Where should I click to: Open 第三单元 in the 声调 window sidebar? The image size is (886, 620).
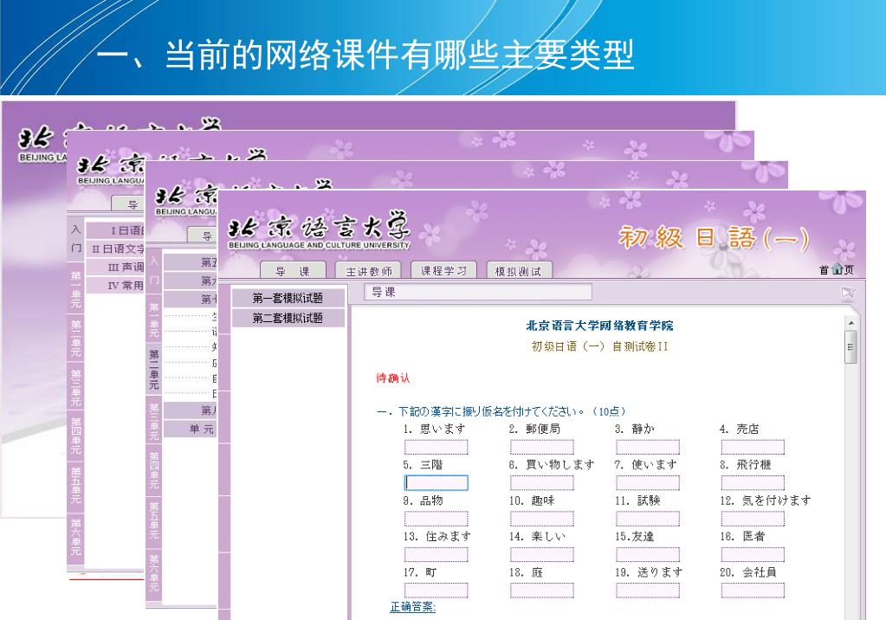click(x=75, y=388)
